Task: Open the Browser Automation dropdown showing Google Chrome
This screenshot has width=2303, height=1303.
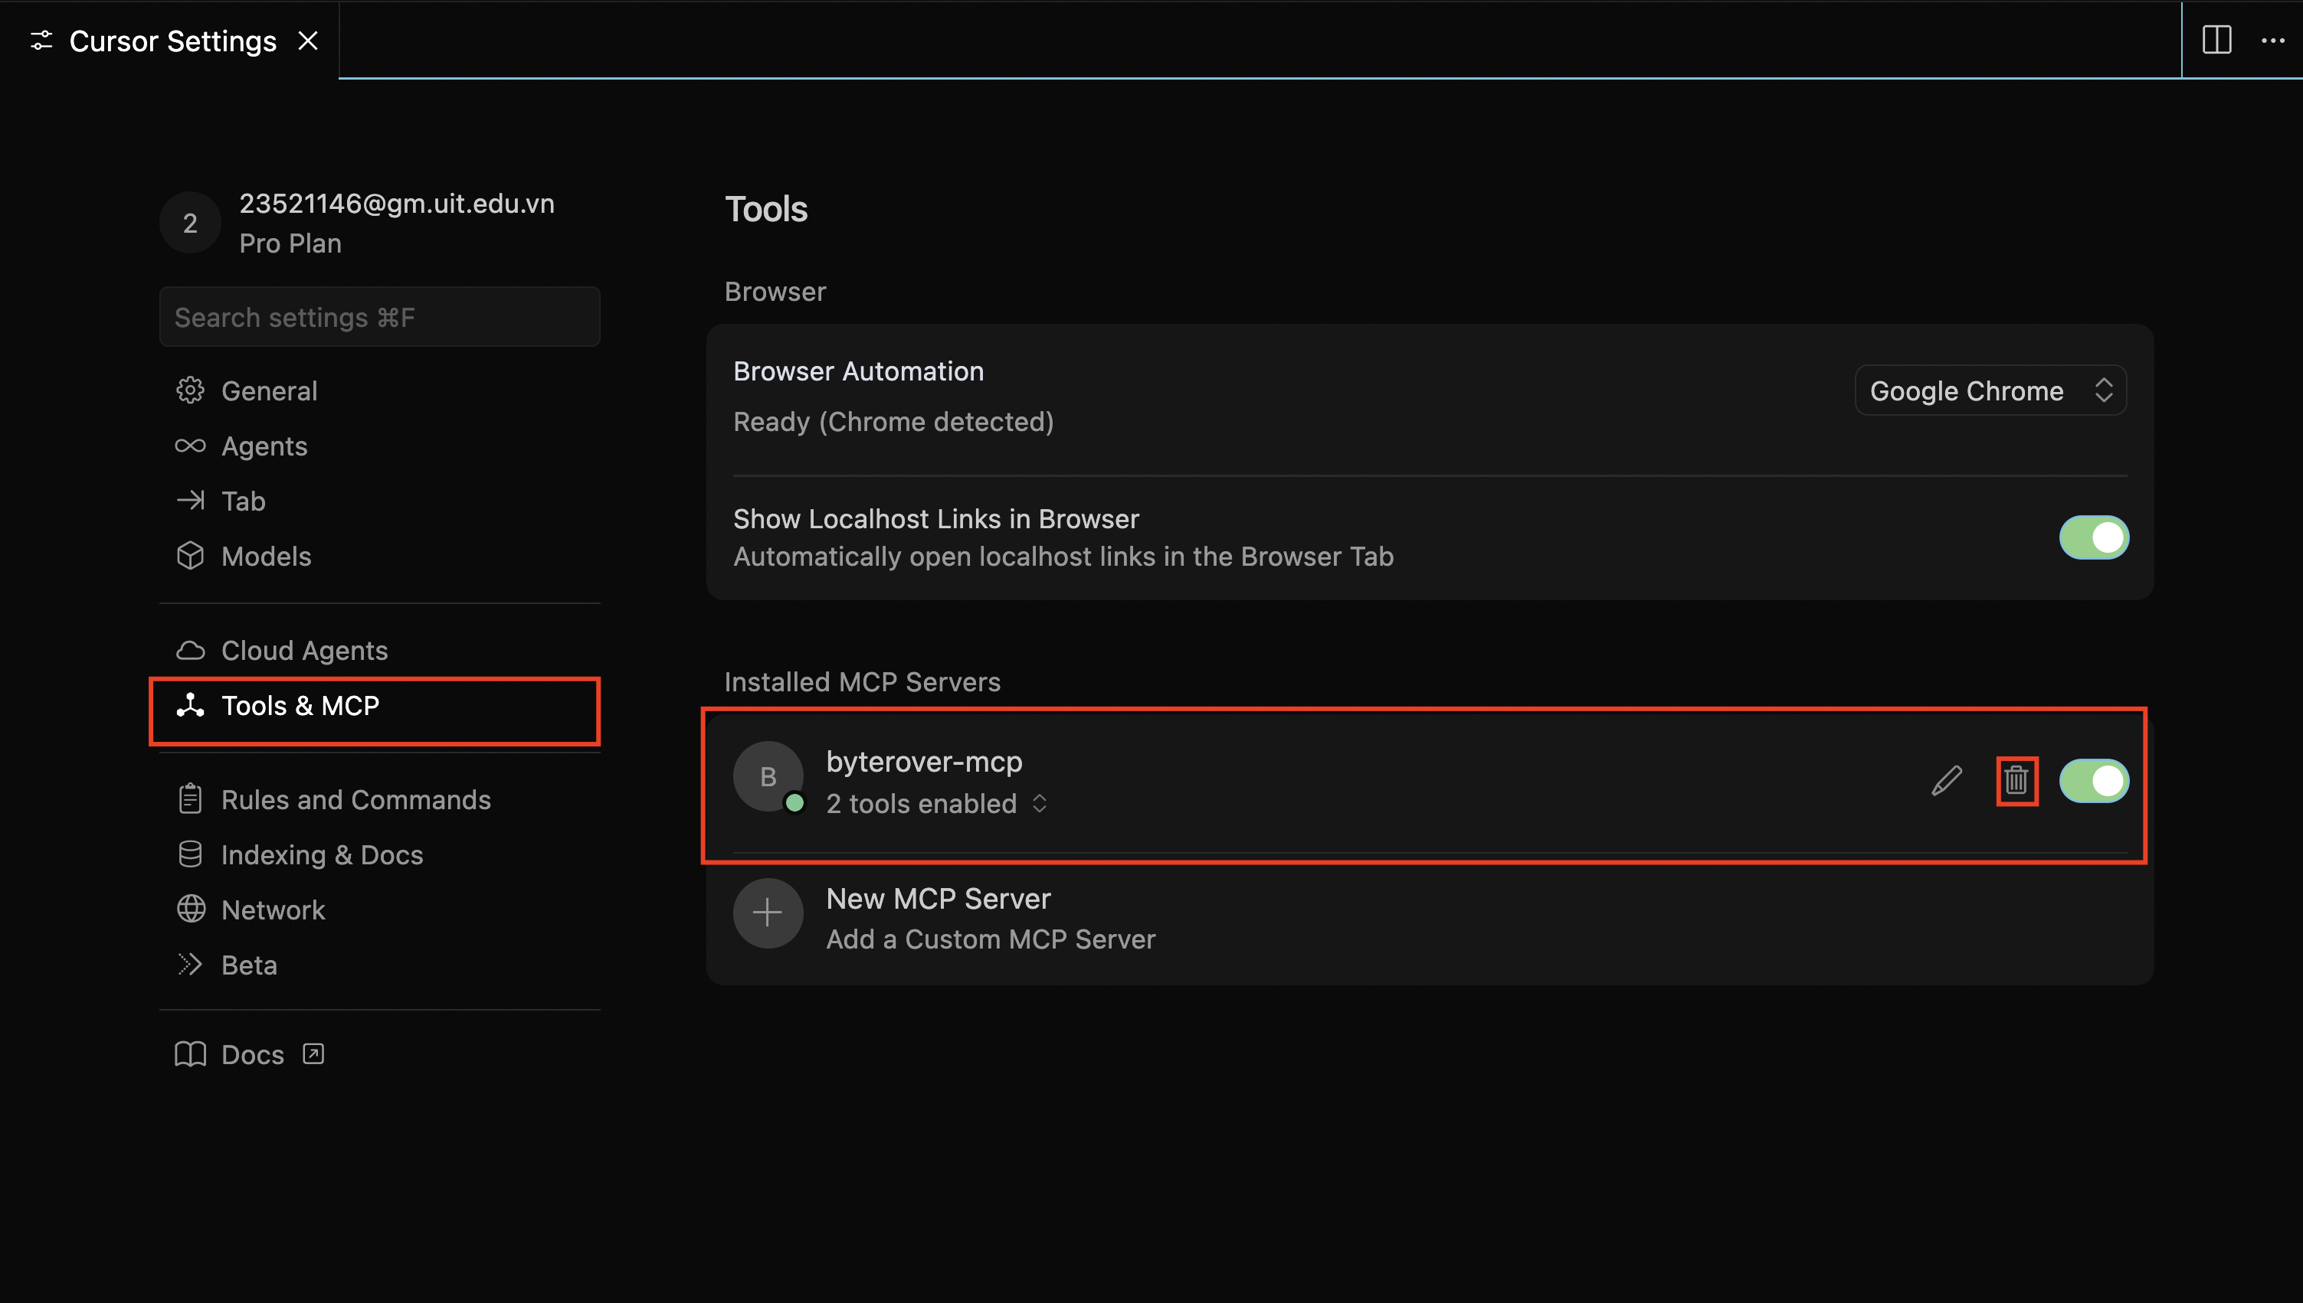Action: point(1990,389)
